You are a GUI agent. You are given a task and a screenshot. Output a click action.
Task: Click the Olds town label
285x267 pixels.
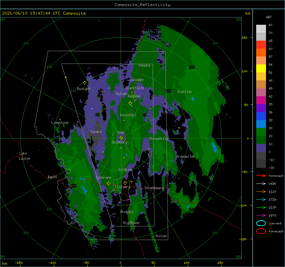(x=121, y=132)
